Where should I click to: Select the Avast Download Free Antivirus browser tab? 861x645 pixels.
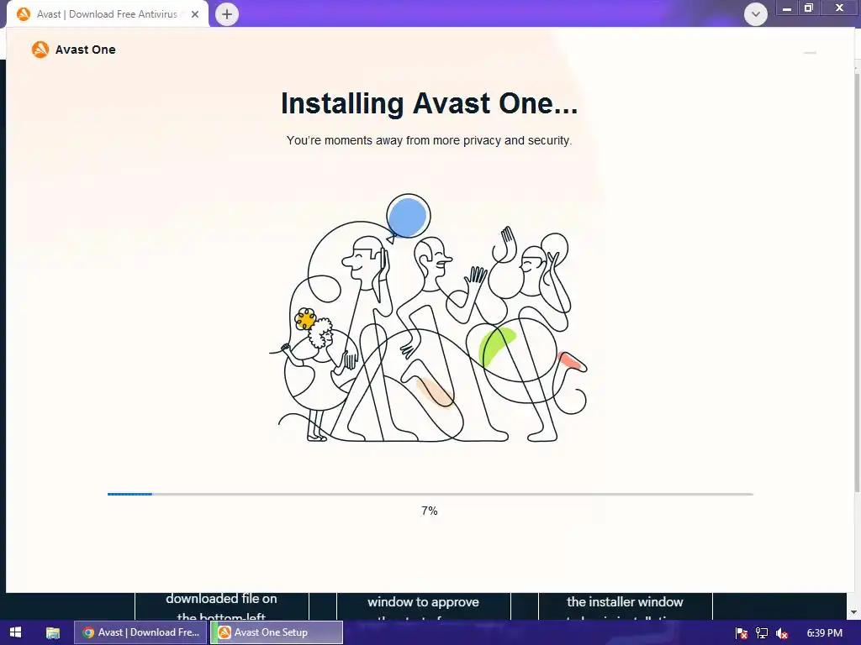tap(108, 14)
